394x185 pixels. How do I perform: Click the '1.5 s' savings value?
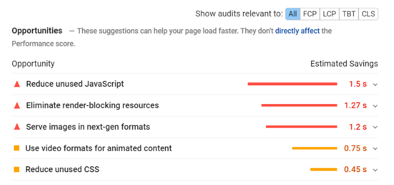click(x=358, y=84)
